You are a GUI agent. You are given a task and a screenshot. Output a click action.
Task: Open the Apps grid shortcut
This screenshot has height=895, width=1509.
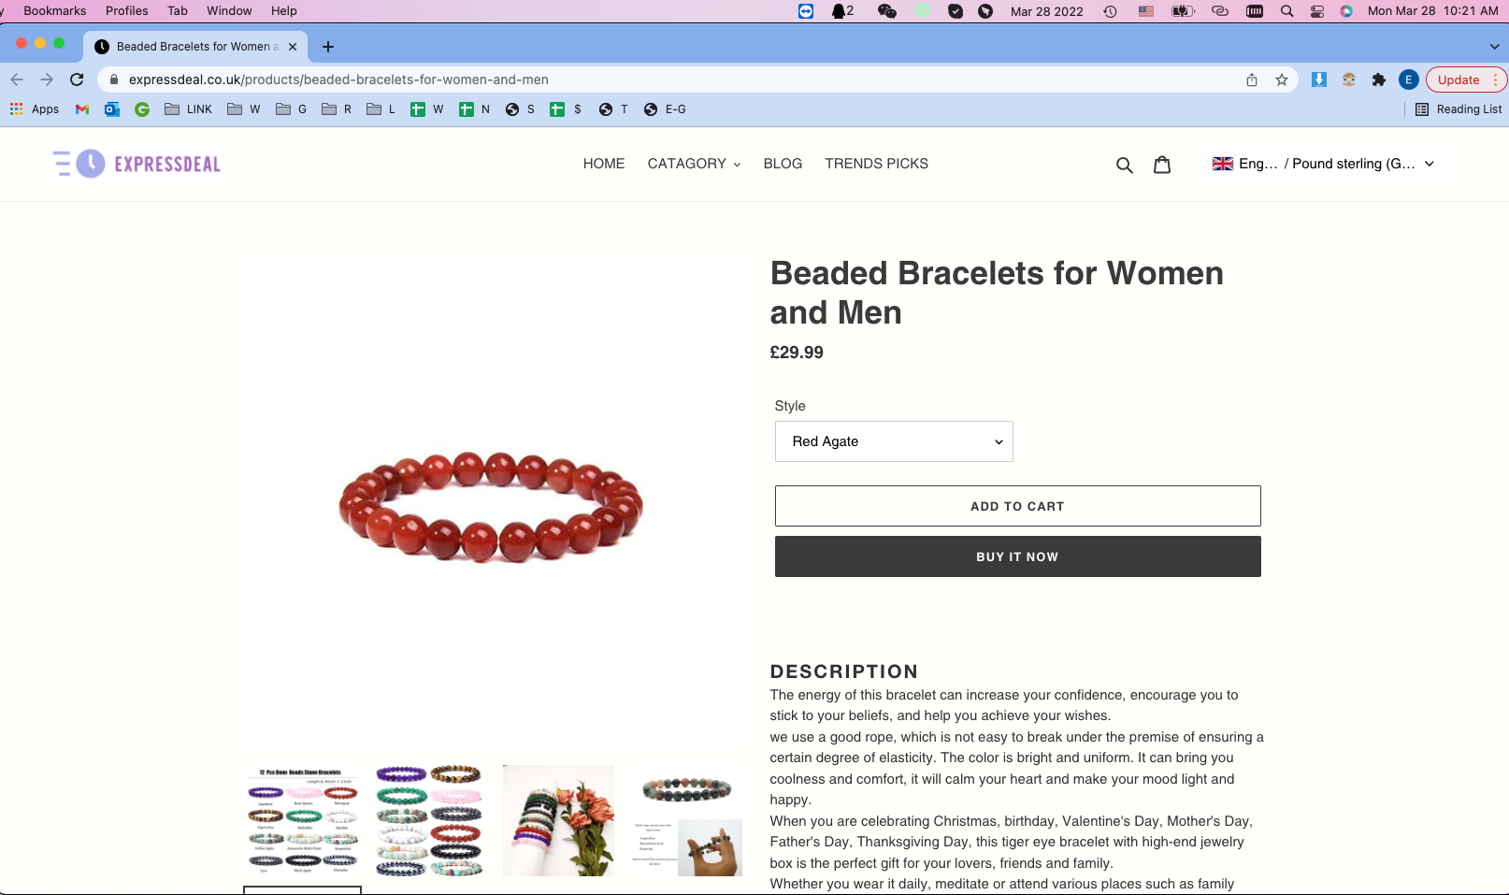[35, 109]
